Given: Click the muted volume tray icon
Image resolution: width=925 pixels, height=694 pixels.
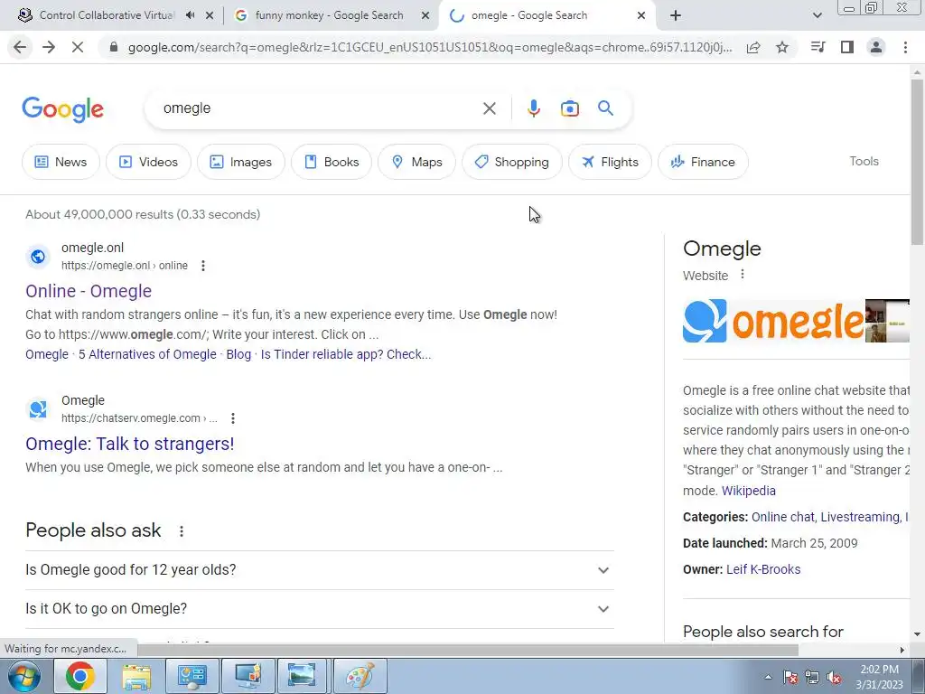Looking at the screenshot, I should [834, 678].
